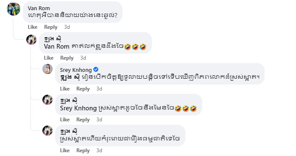Image resolution: width=296 pixels, height=156 pixels.
Task: Click the Van Rom mention in the first reply
Action: pyautogui.click(x=57, y=46)
